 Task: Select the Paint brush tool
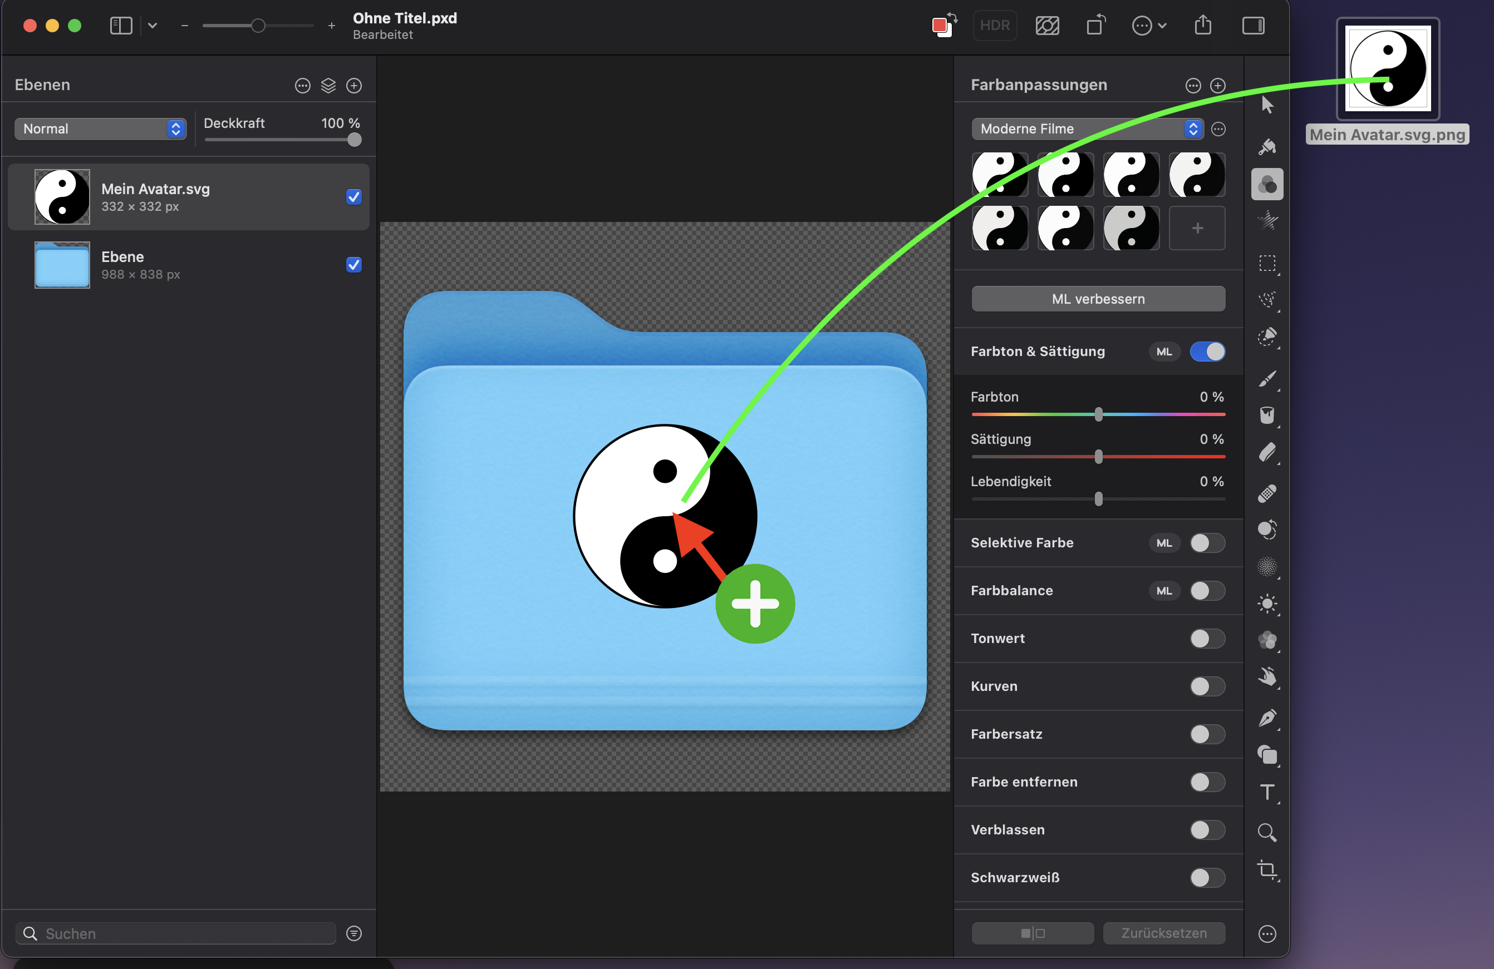[x=1267, y=379]
